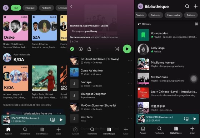Select Accueil tab in right screen navigation
The height and width of the screenshot is (138, 200).
pos(143,130)
